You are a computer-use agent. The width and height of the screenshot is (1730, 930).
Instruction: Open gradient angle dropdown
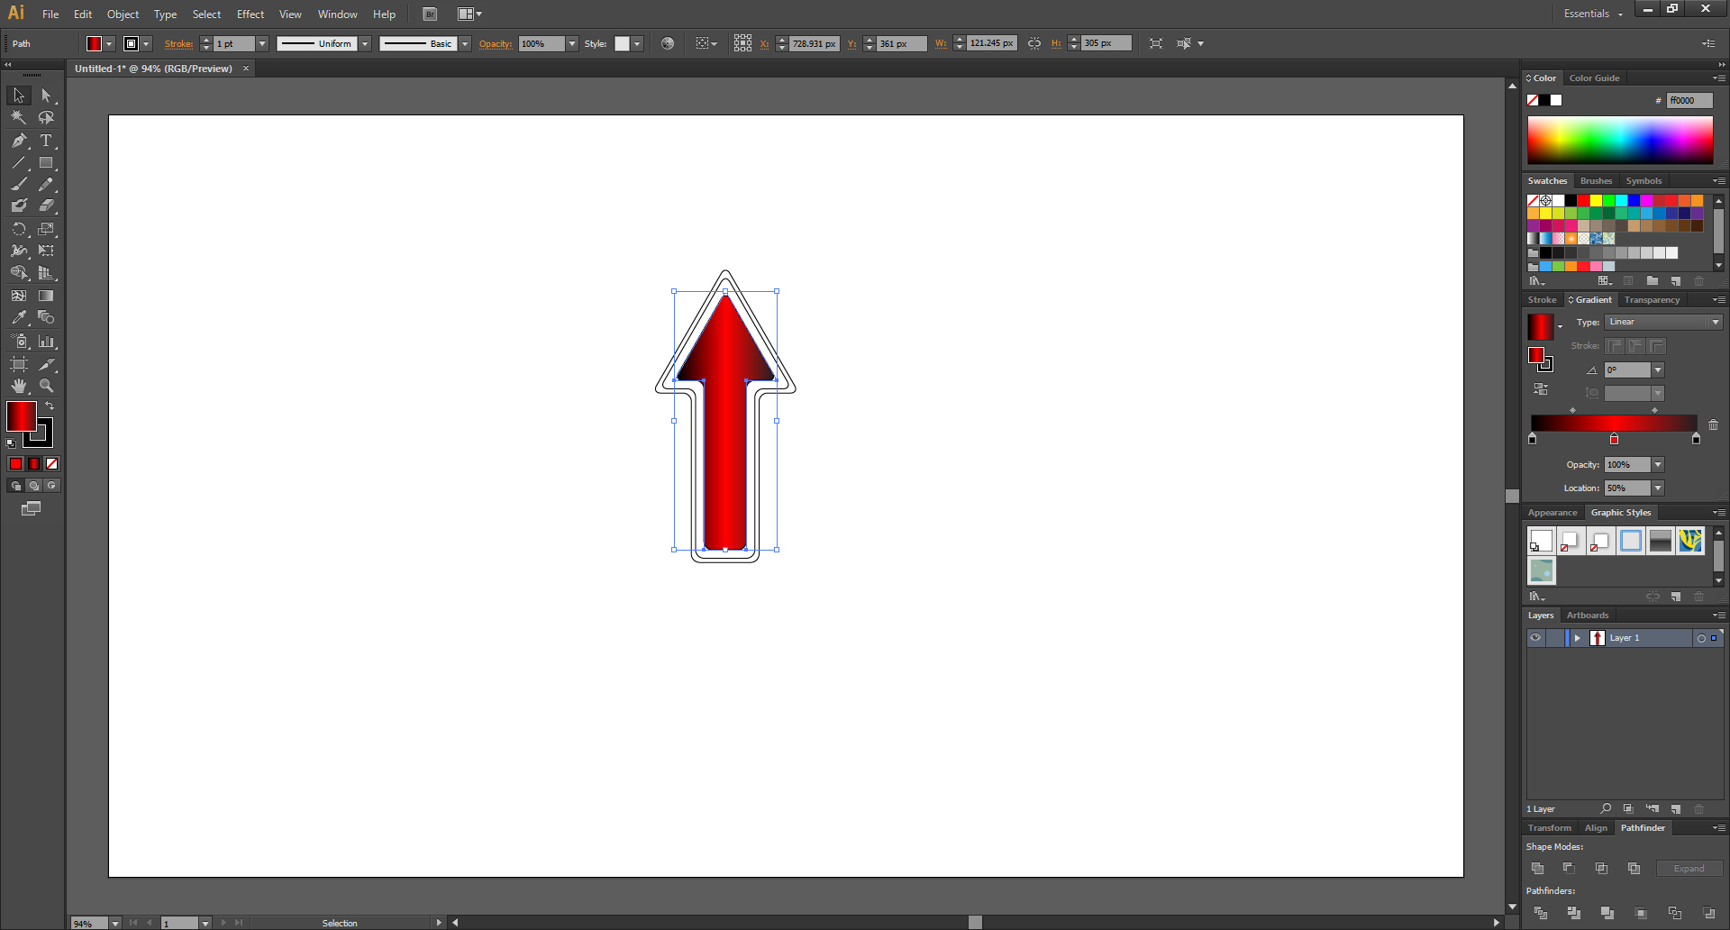1658,370
